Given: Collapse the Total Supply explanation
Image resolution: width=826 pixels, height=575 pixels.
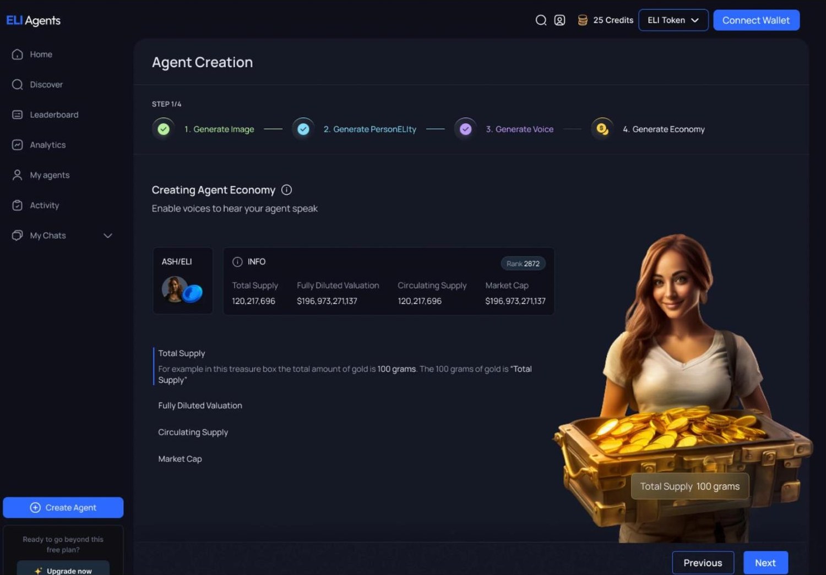Looking at the screenshot, I should (x=182, y=353).
